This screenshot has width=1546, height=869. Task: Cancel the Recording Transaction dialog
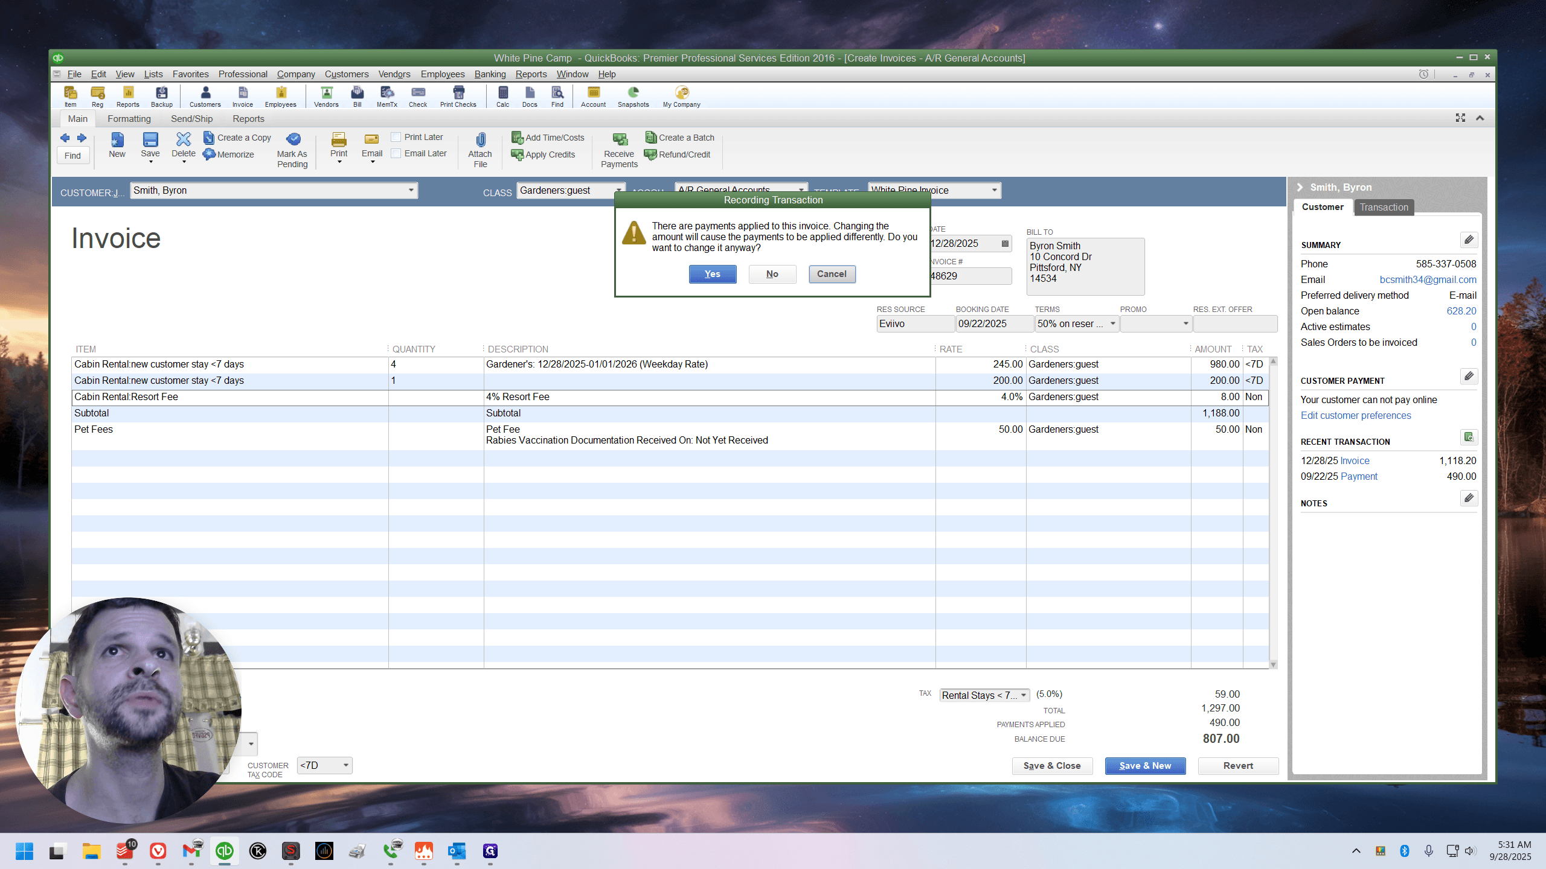[x=832, y=274]
